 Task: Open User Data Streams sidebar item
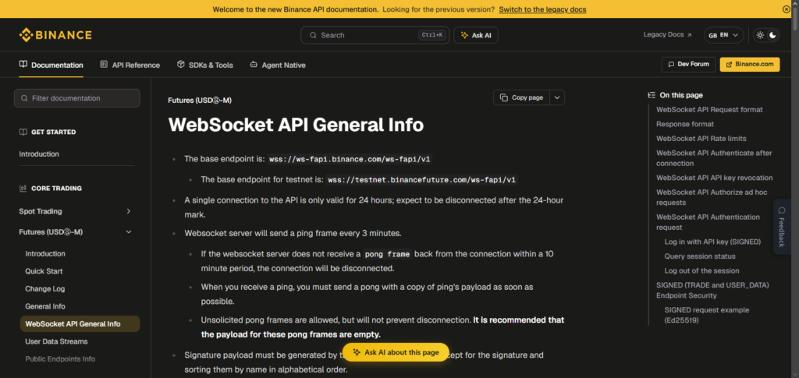pyautogui.click(x=56, y=341)
